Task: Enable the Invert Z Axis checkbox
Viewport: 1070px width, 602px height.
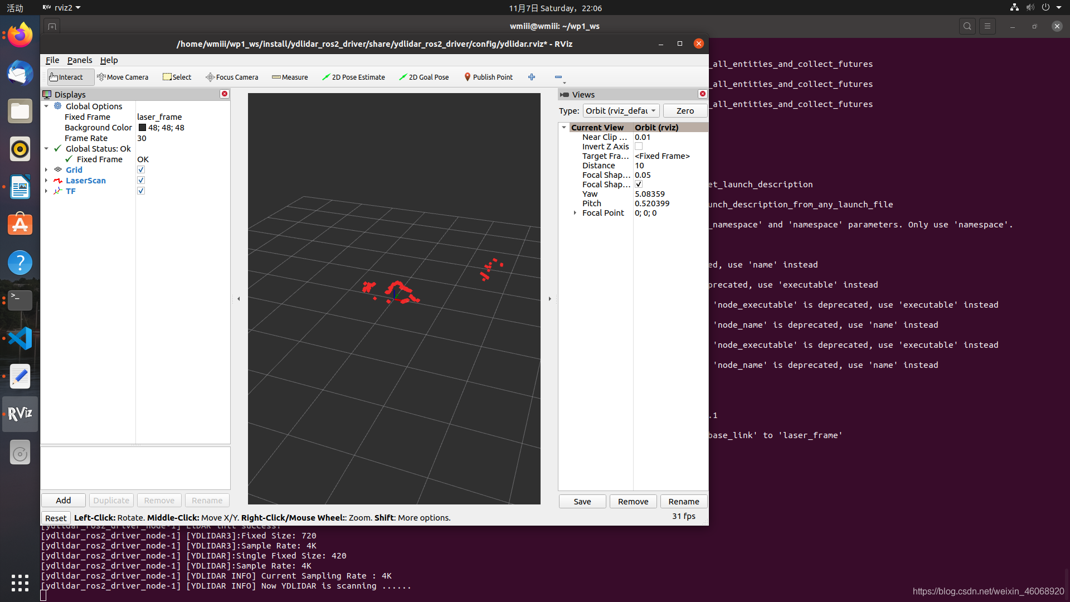Action: coord(639,146)
